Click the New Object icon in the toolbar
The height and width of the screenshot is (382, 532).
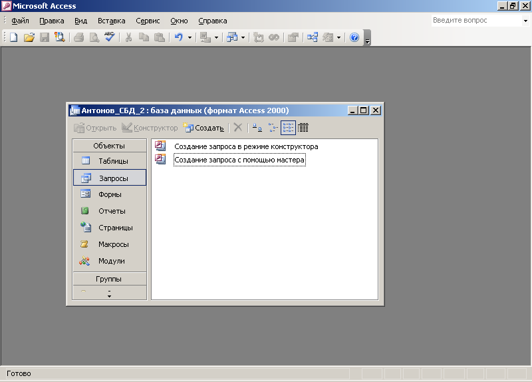coord(232,37)
